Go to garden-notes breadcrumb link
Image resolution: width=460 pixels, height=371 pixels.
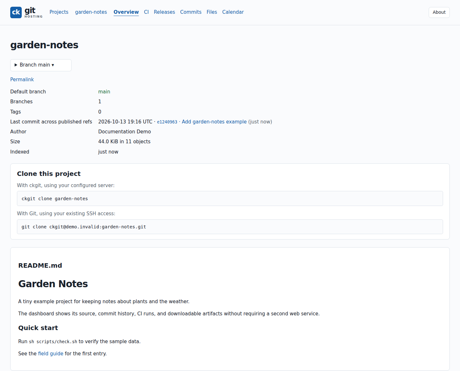(91, 12)
